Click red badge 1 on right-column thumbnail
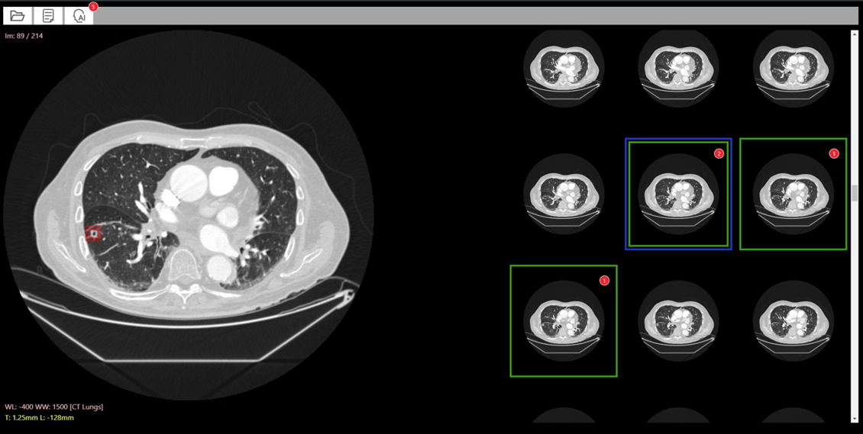 click(834, 154)
